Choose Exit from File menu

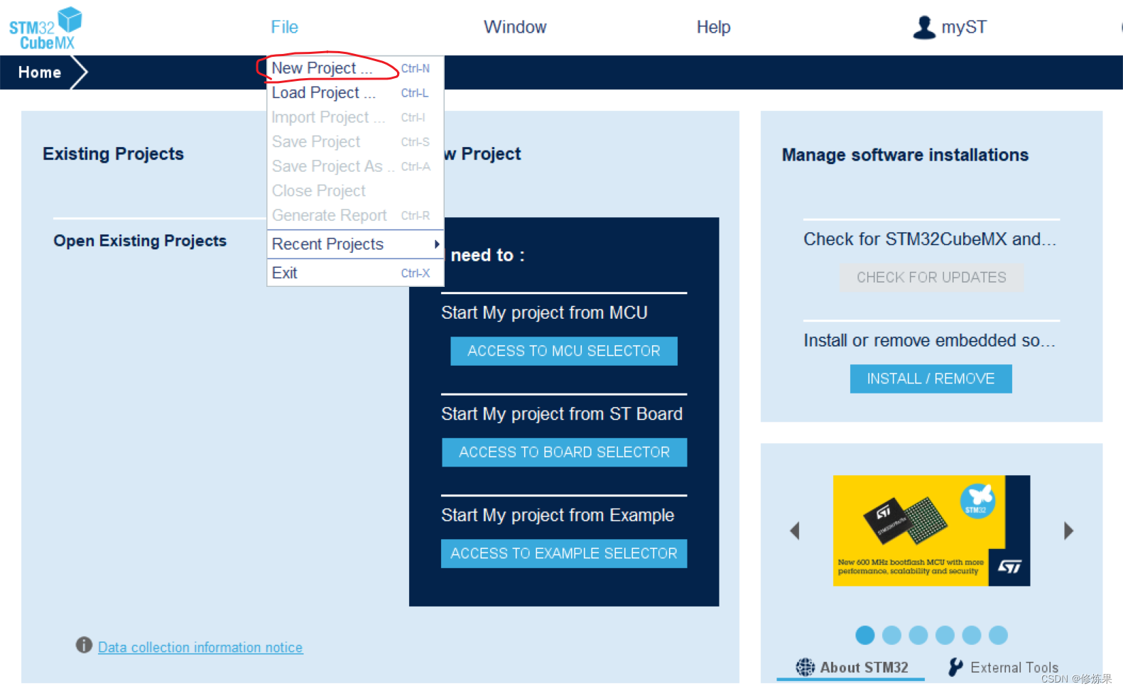(x=355, y=273)
